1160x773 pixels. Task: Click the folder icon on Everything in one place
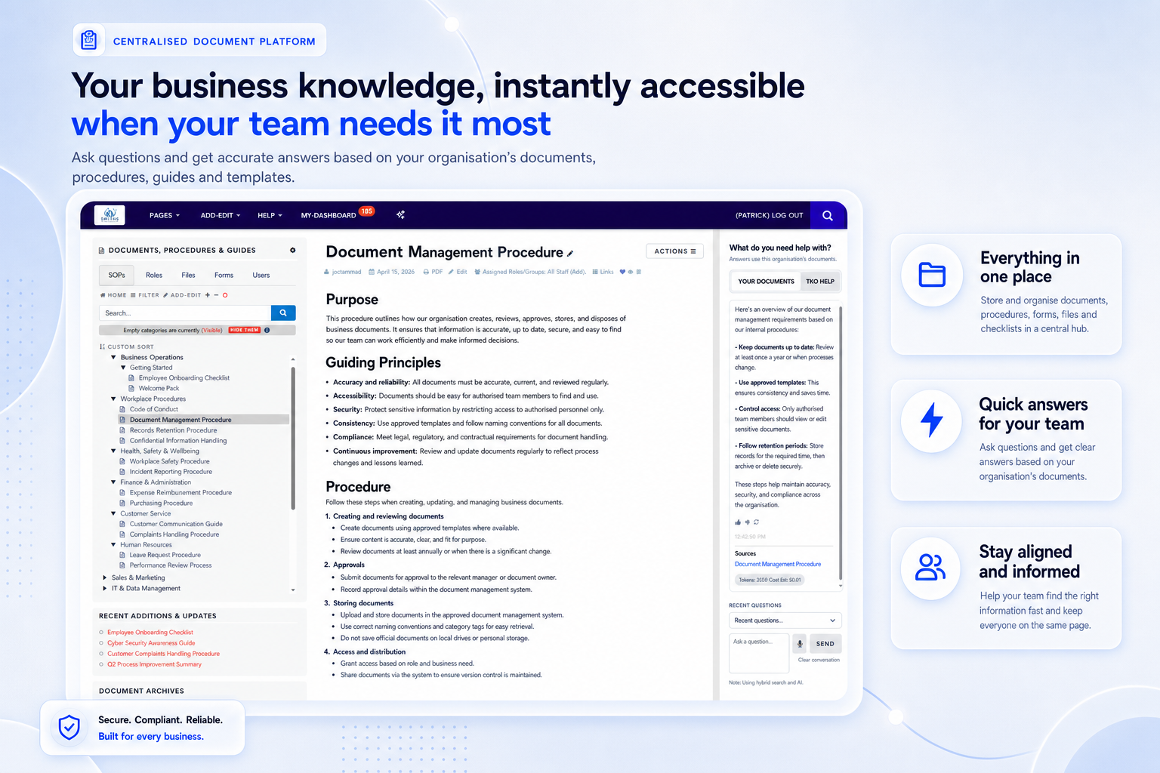[932, 275]
